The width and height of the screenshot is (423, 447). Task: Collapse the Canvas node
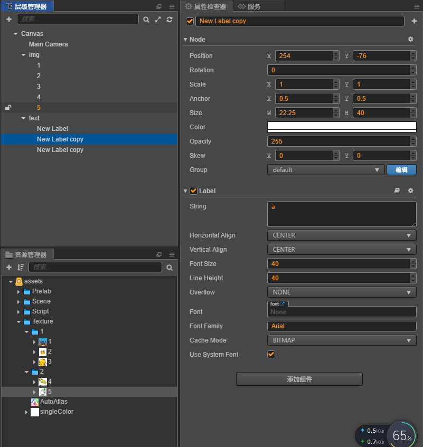point(15,34)
